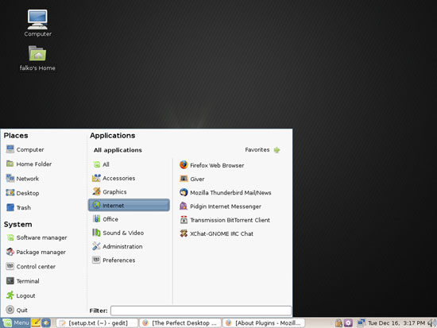The image size is (437, 328).
Task: Select Internet category
Action: 129,205
